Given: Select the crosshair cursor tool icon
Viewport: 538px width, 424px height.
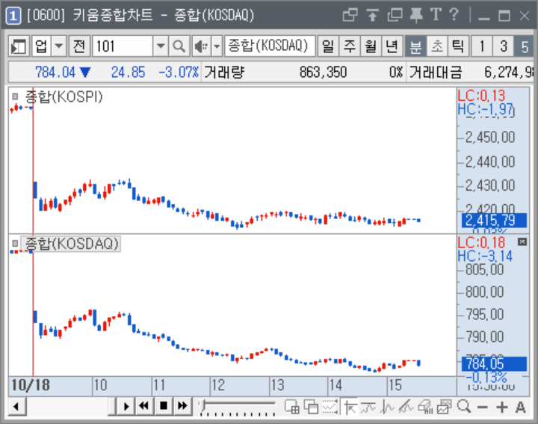Looking at the screenshot, I should click(x=350, y=408).
